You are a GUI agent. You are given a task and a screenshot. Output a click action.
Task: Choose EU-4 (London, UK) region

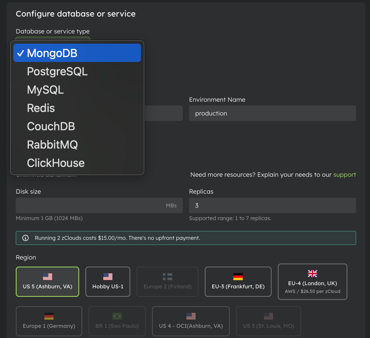click(x=313, y=282)
